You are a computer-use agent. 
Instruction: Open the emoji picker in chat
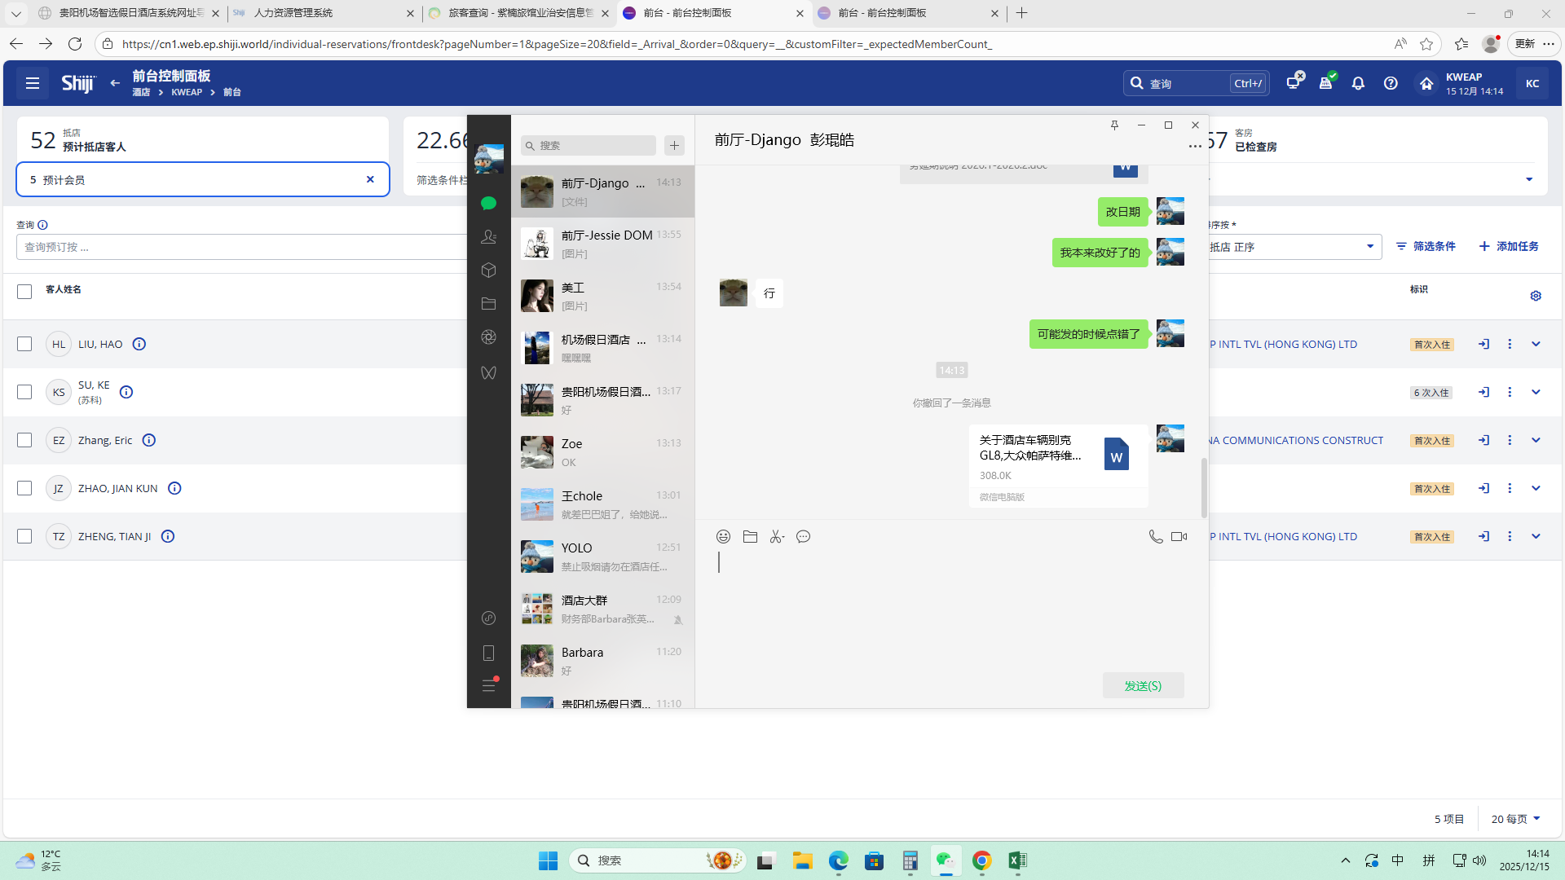click(x=723, y=537)
